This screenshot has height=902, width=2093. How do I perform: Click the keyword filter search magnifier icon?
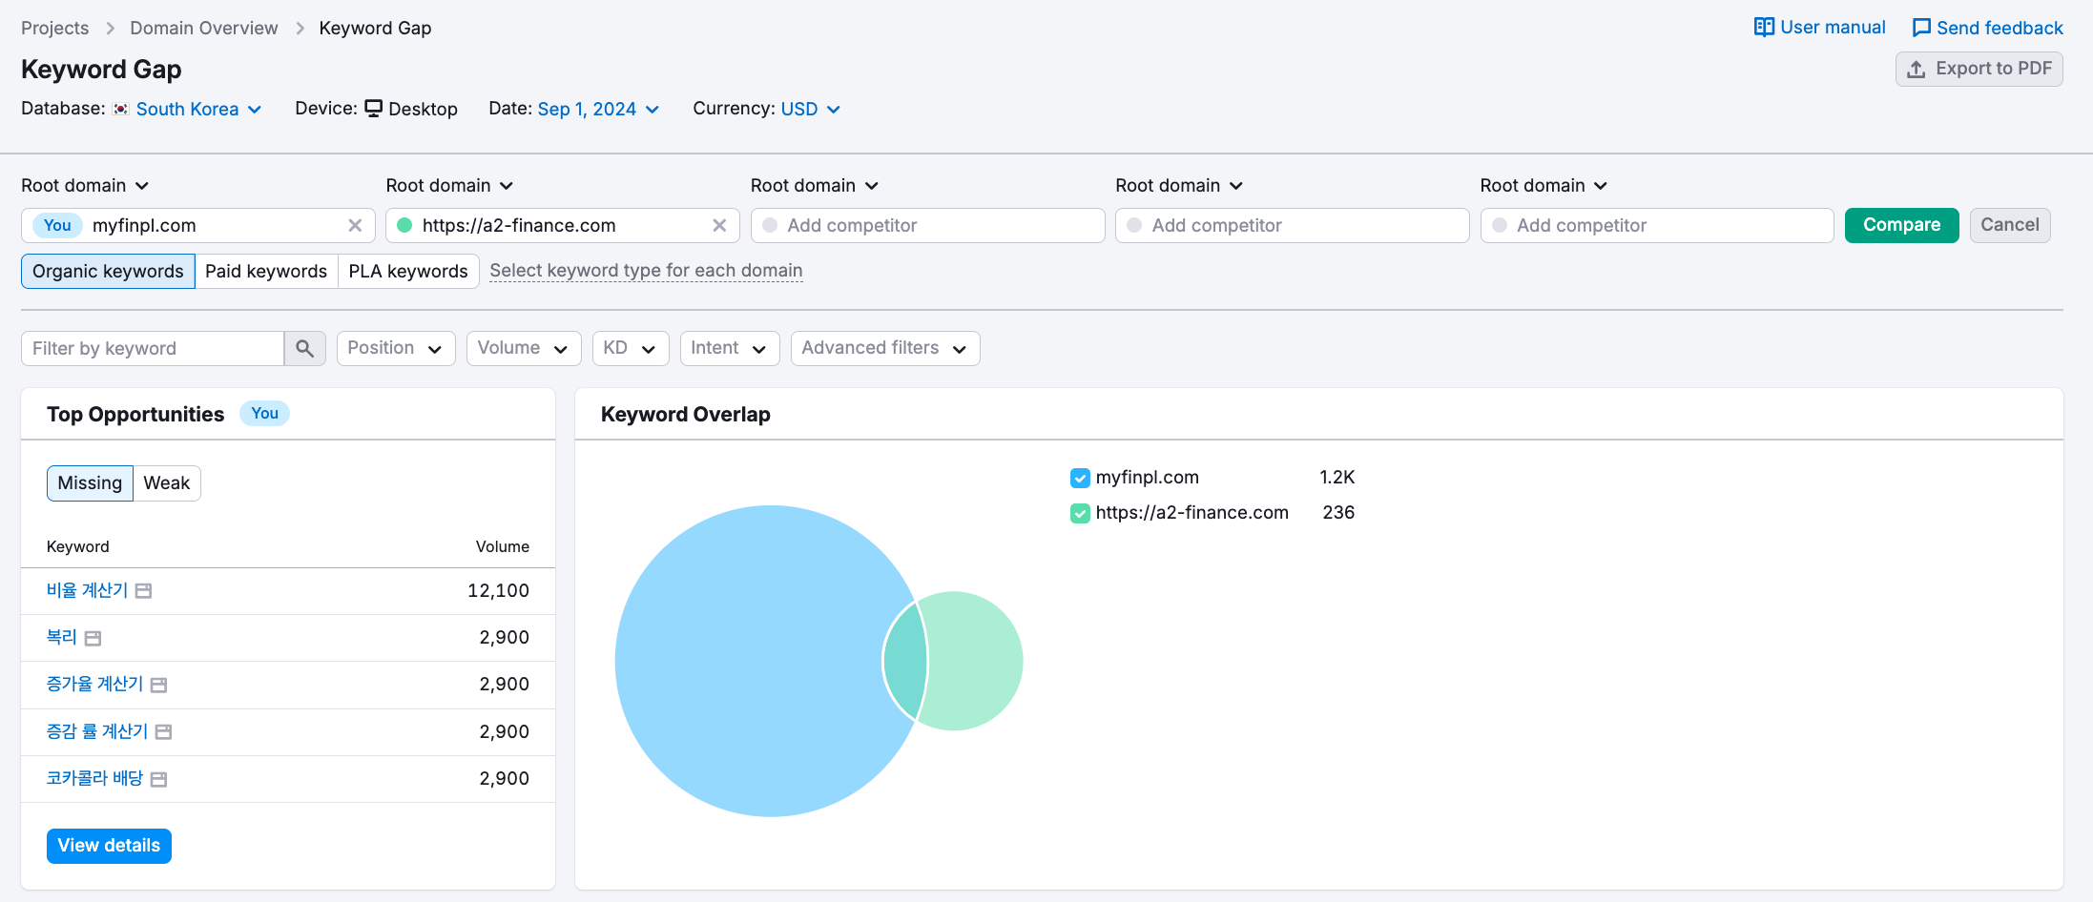point(305,349)
